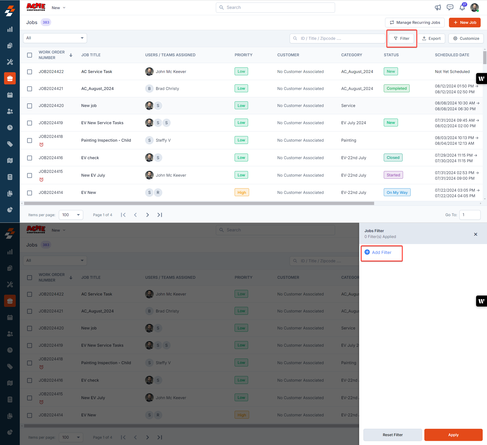The height and width of the screenshot is (445, 487).
Task: Sort by work order number arrow
Action: click(x=71, y=55)
